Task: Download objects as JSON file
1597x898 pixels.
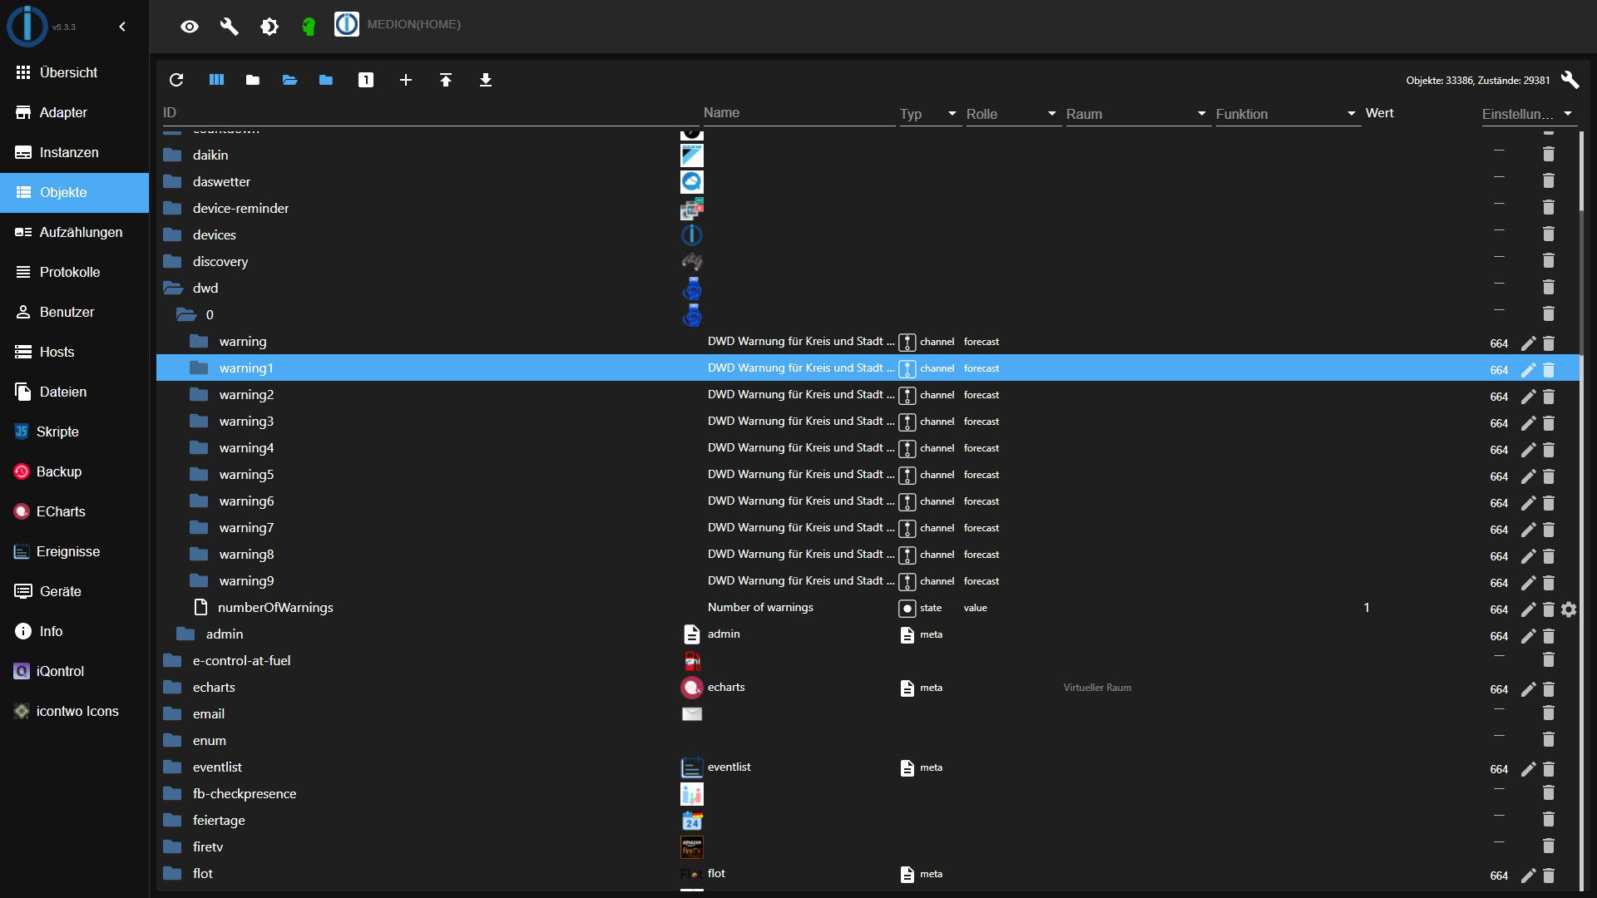Action: click(486, 80)
